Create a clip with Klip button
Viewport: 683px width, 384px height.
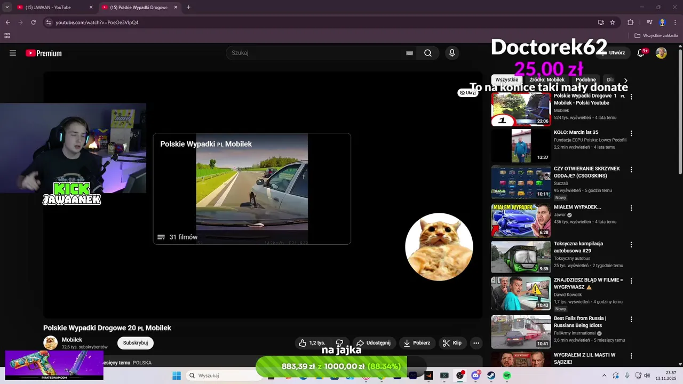coord(452,343)
